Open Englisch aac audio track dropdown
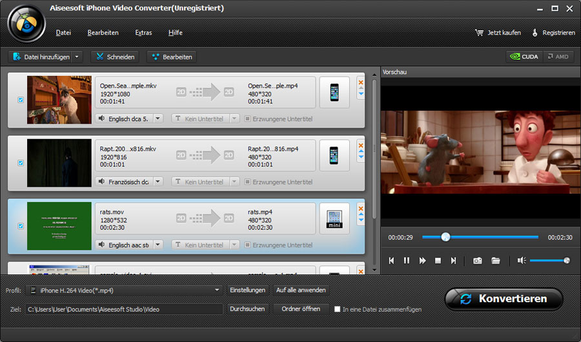This screenshot has width=581, height=342. tap(158, 245)
